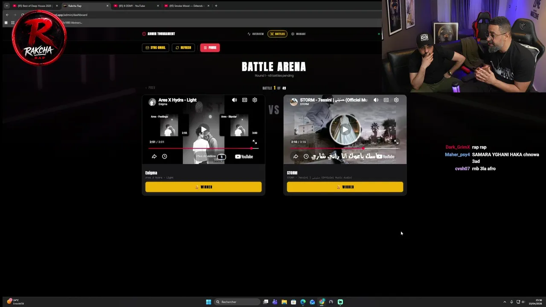
Task: Add Ares X Hydra video to Watch later
Action: click(164, 156)
